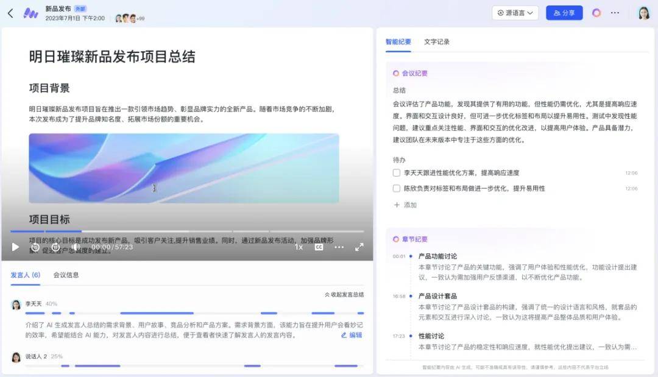Toggle CC subtitles in the player

[x=319, y=247]
